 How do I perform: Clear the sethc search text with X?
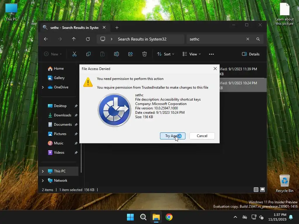tap(248, 39)
